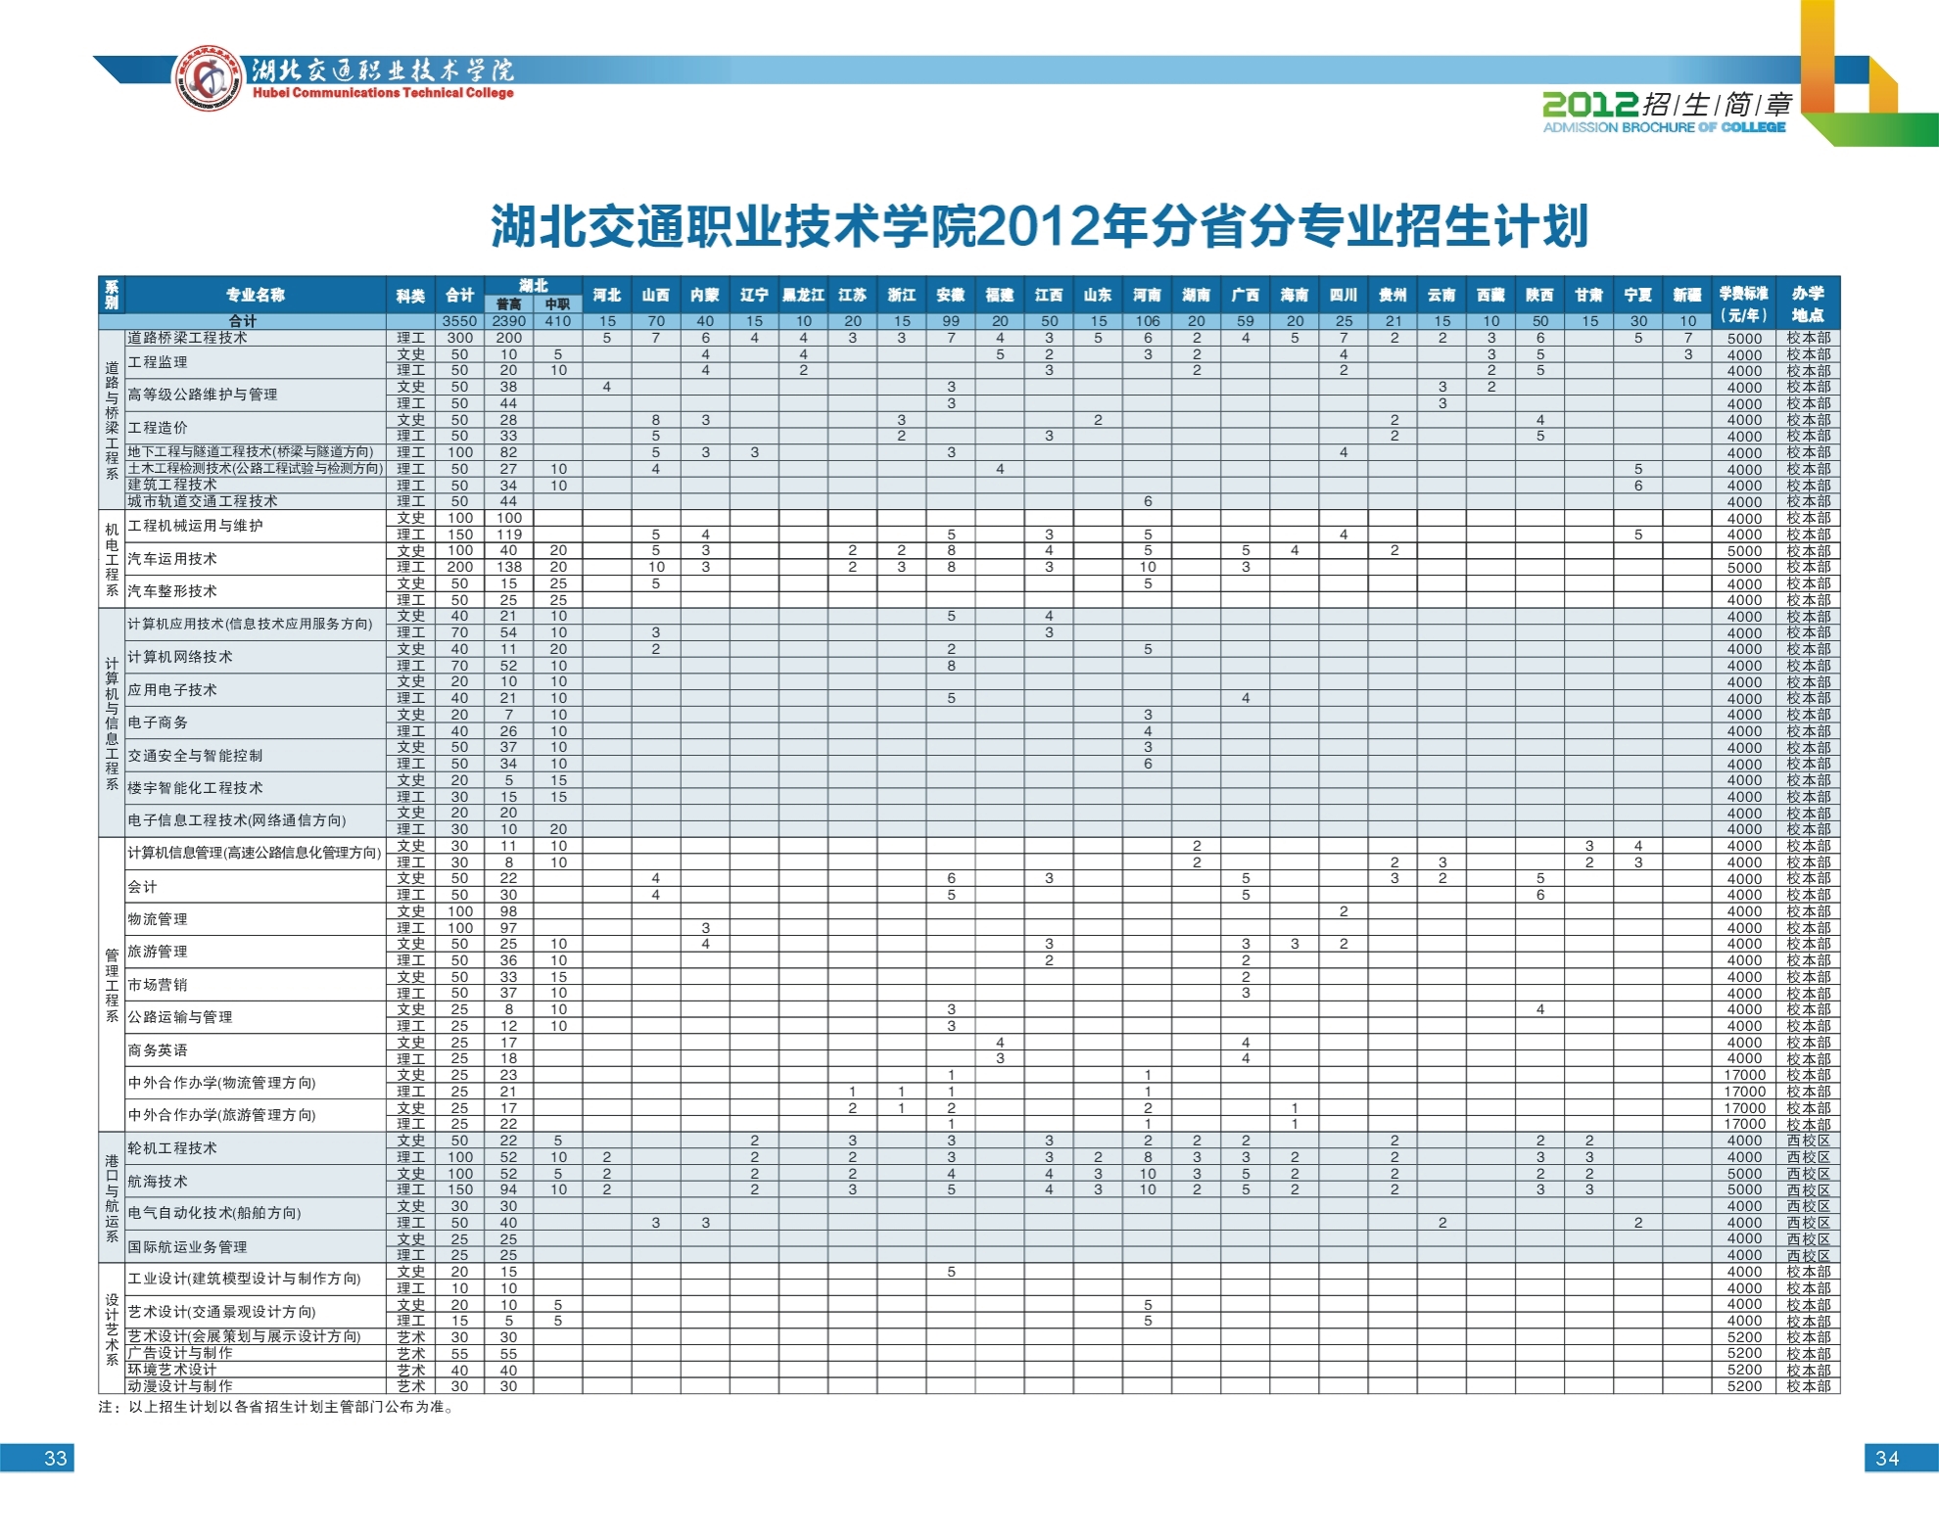The width and height of the screenshot is (1939, 1537).
Task: Click the major name 汽车运用技术
Action: coord(172,559)
